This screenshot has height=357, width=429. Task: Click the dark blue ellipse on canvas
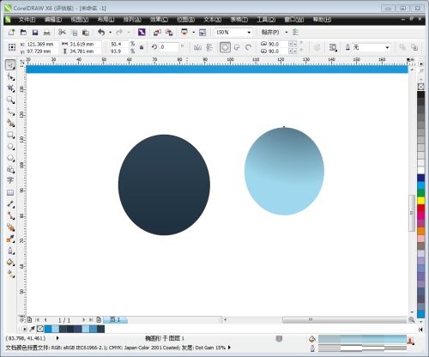coord(164,185)
